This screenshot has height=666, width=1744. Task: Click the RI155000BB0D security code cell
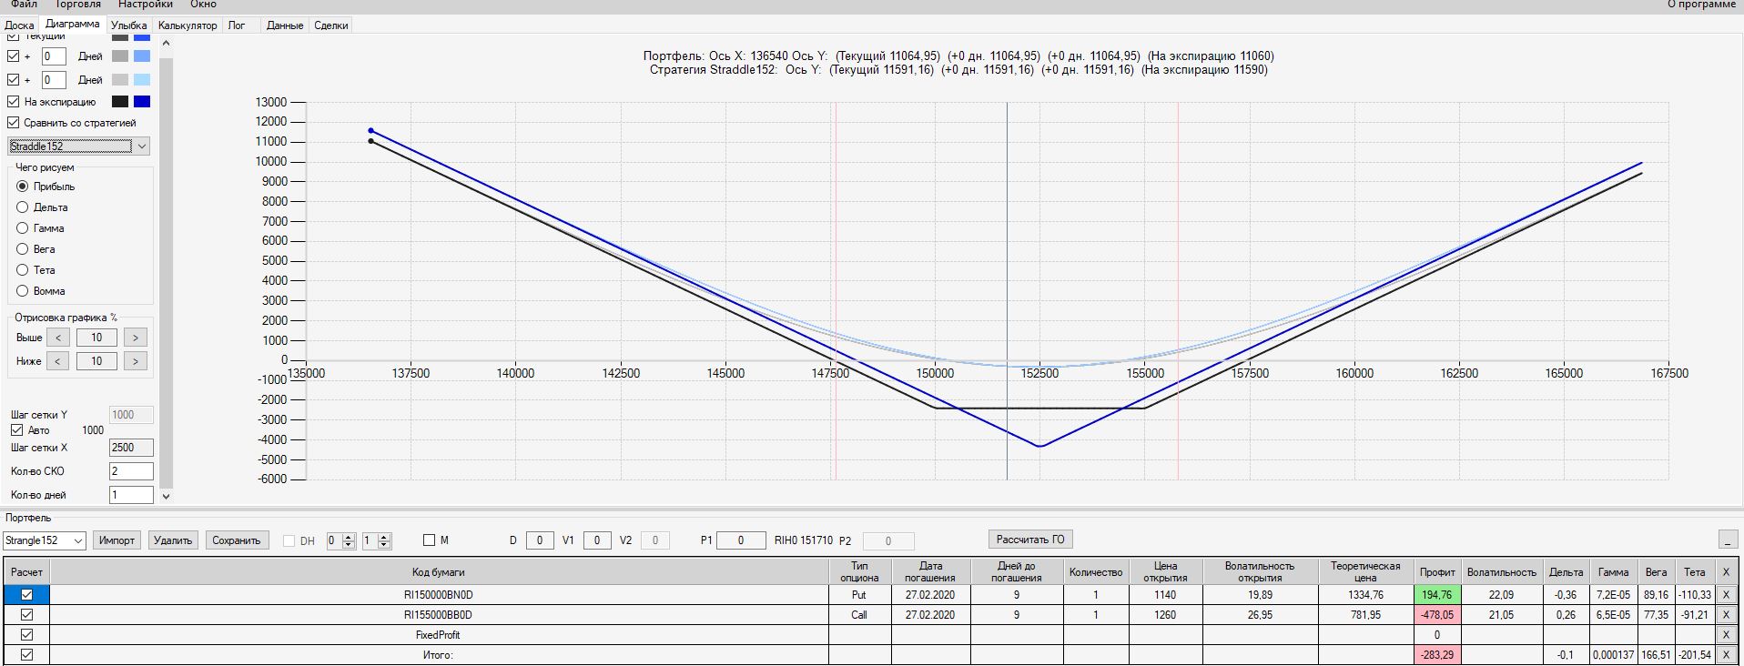(439, 615)
